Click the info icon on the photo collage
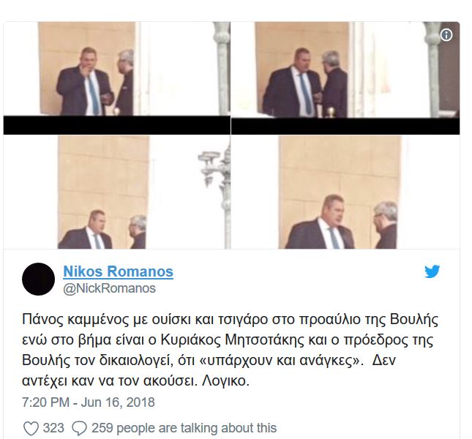Image resolution: width=472 pixels, height=439 pixels. [x=446, y=35]
